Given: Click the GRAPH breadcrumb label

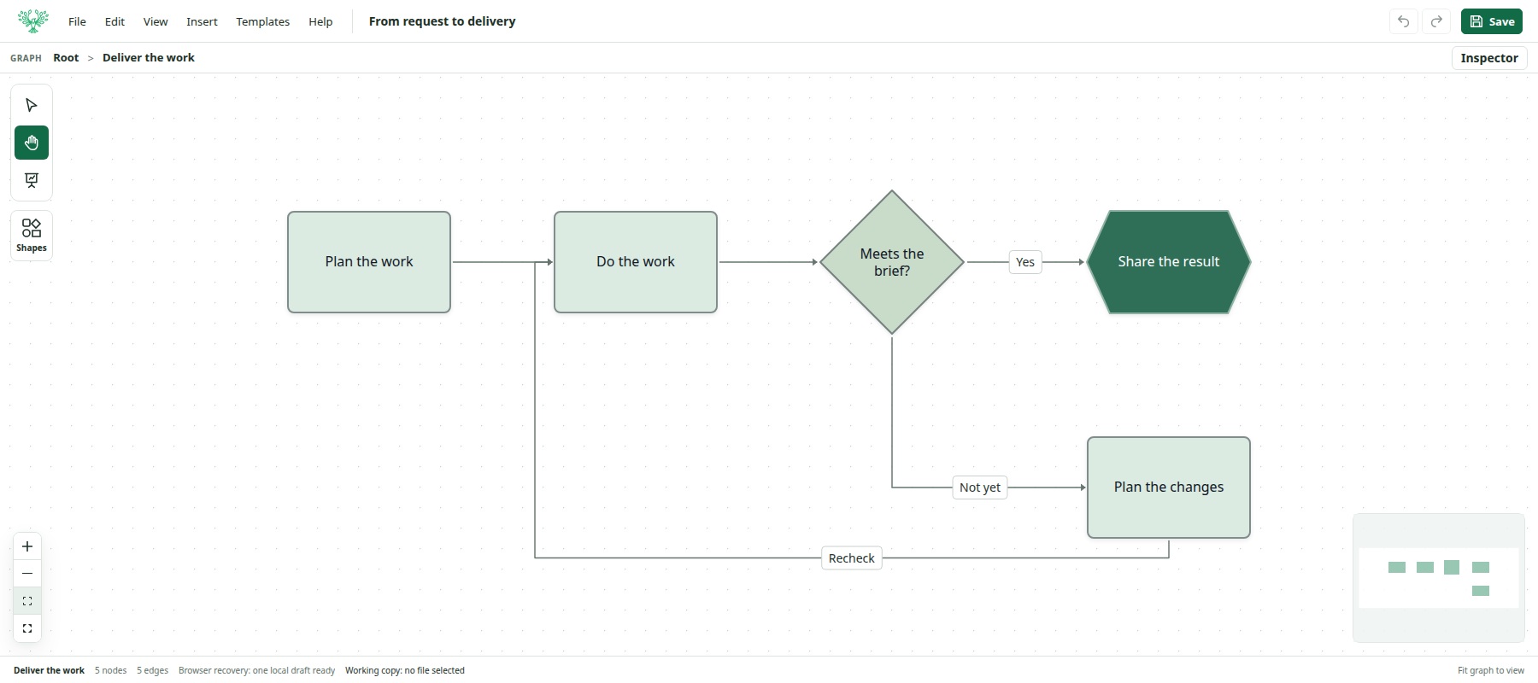Looking at the screenshot, I should click(x=26, y=58).
